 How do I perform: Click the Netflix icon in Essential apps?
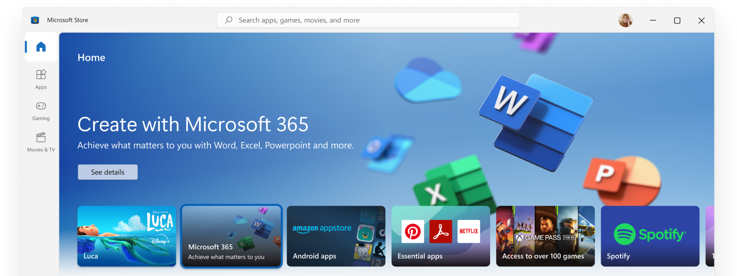[468, 231]
